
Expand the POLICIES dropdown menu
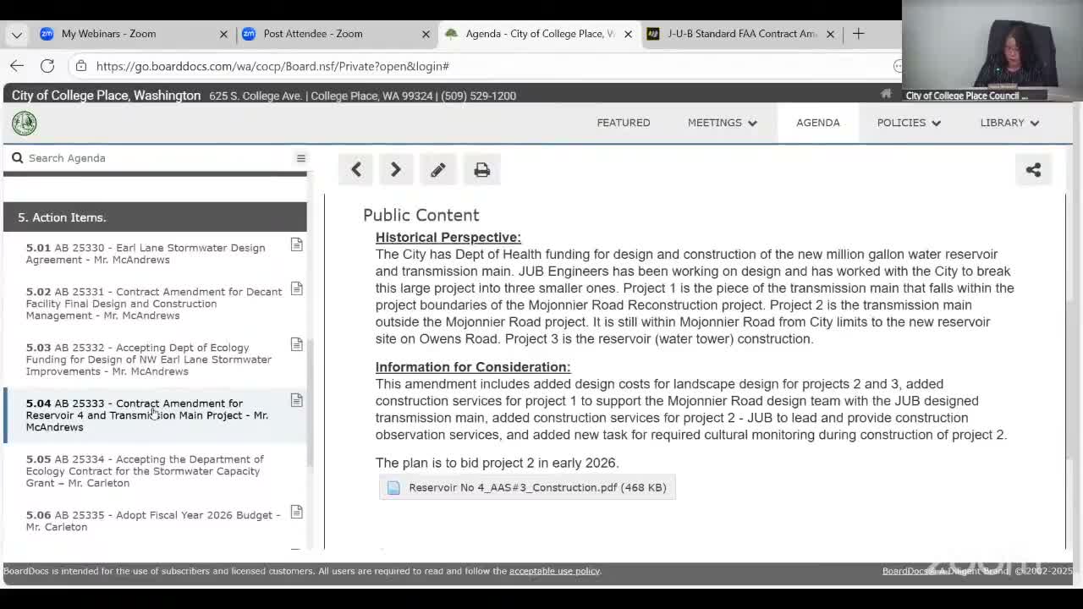(x=909, y=123)
